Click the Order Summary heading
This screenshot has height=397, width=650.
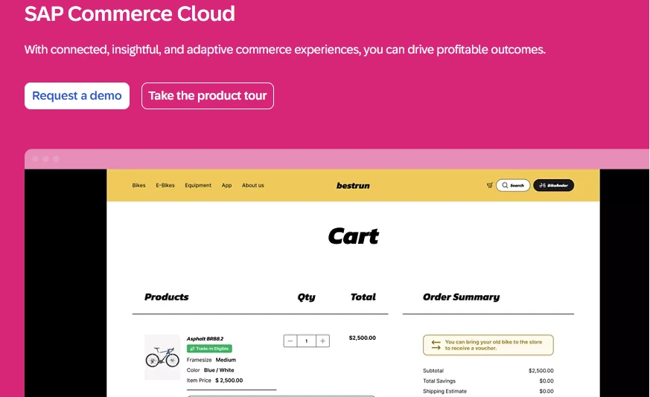pyautogui.click(x=461, y=297)
